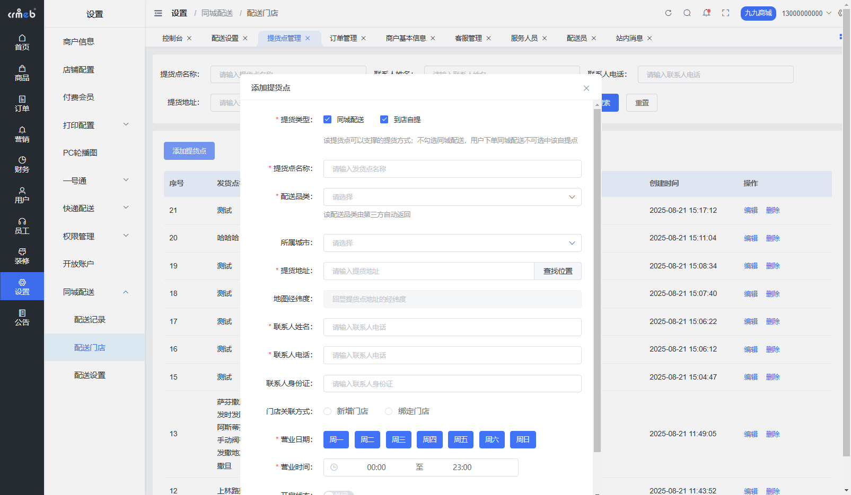
Task: Select the 新增门店 radio option
Action: coord(328,411)
